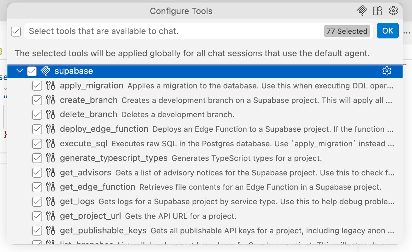Configure supabase server via its gear icon
The height and width of the screenshot is (252, 412).
point(387,71)
